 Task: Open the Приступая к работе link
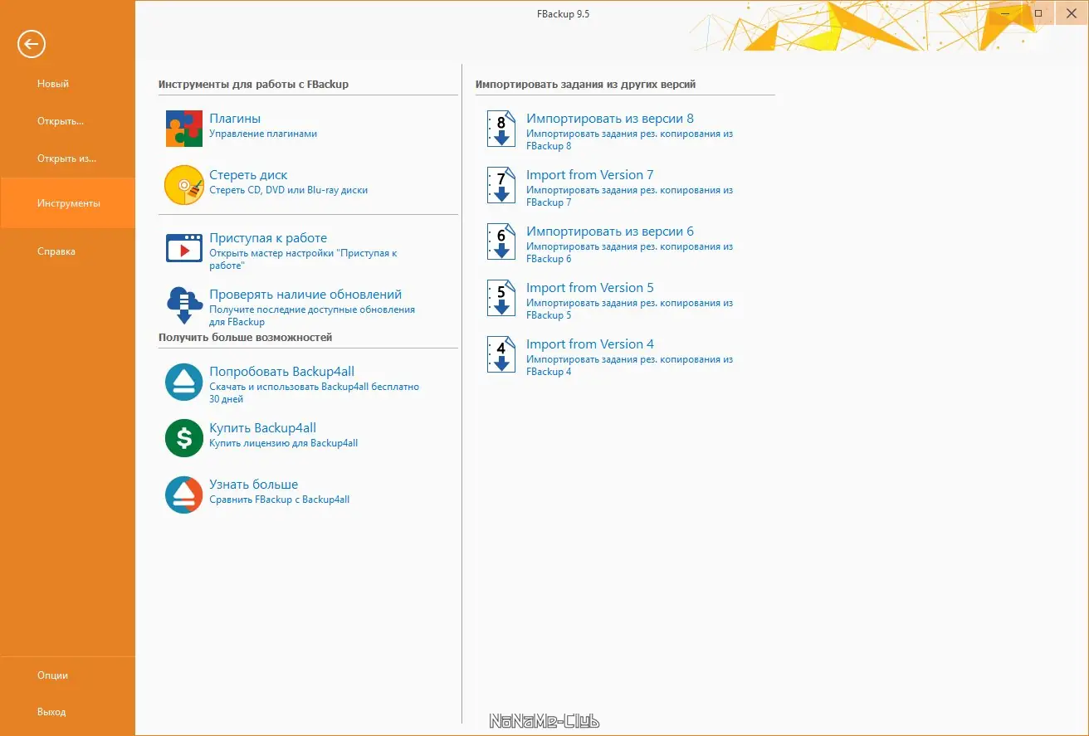(x=268, y=238)
